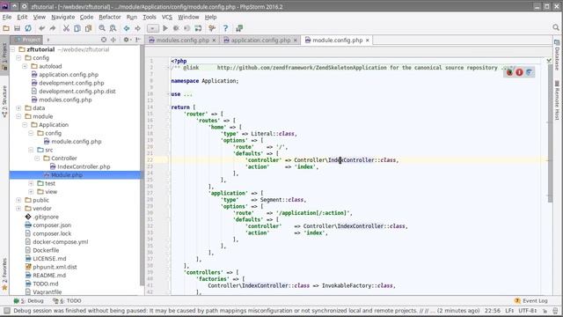Expand the data folder
The image size is (563, 317).
coord(18,107)
